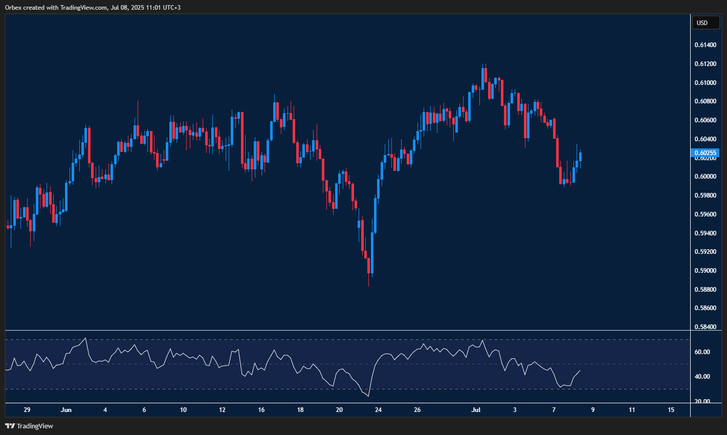This screenshot has height=435, width=727.
Task: Click the '29' date label on the time axis
Action: click(x=27, y=410)
